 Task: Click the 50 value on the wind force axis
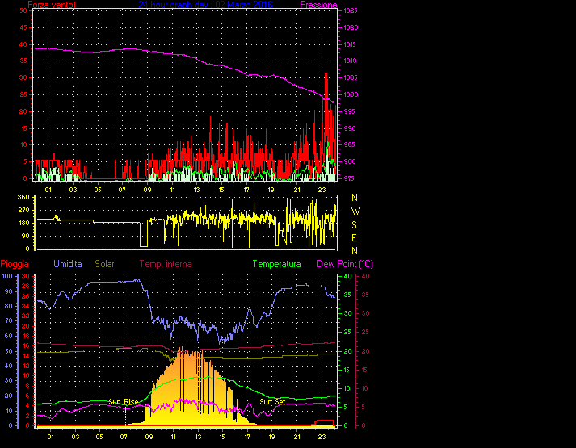point(23,11)
